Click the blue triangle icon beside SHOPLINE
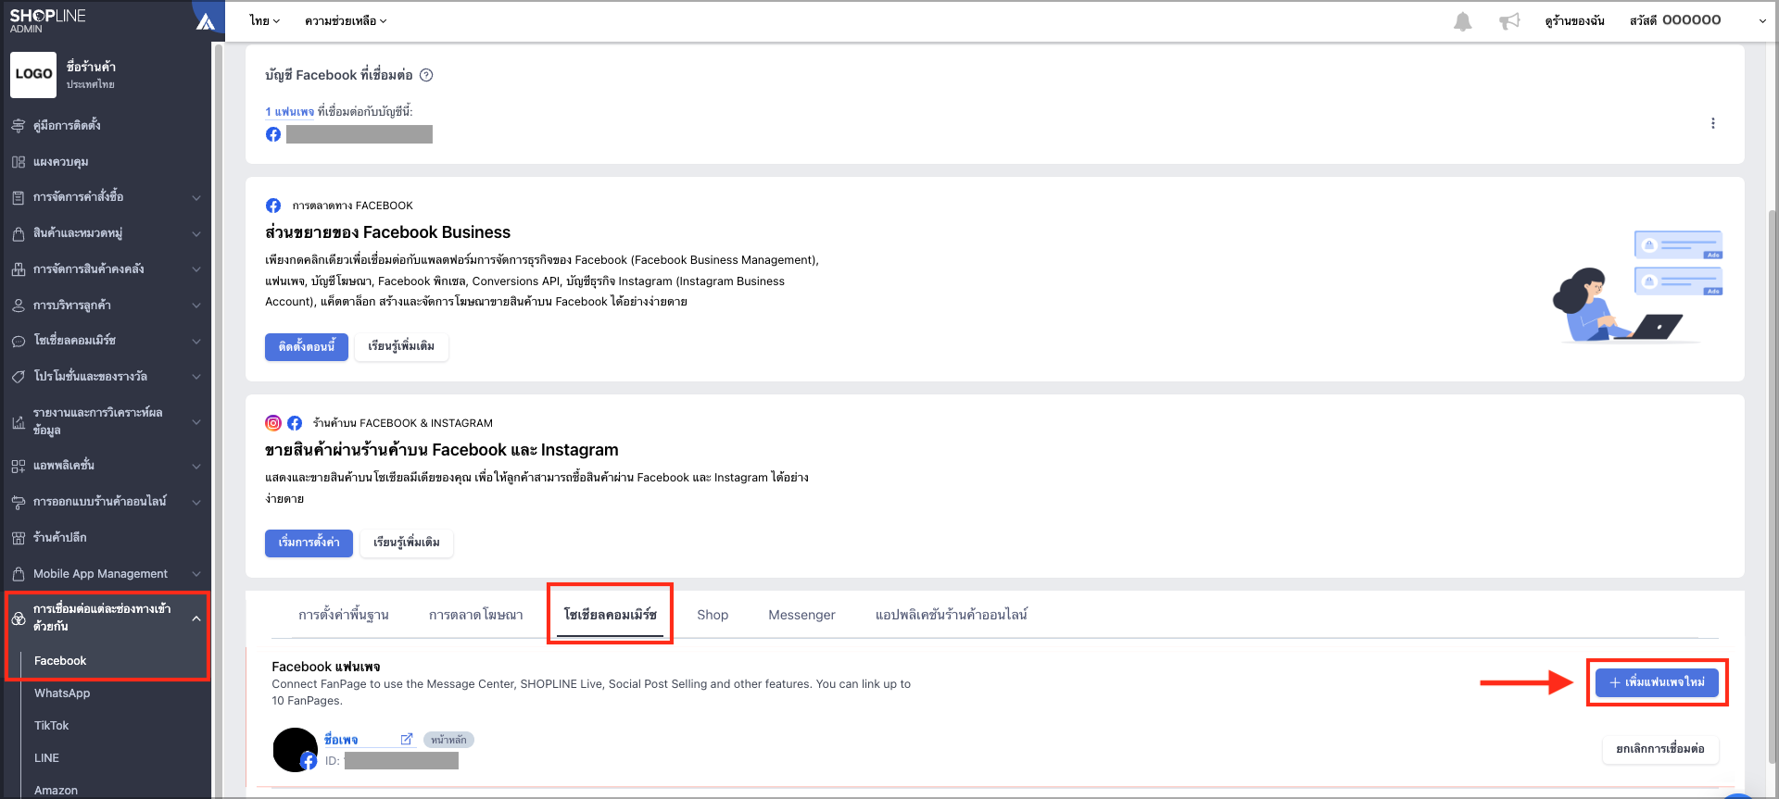The image size is (1779, 799). (x=206, y=21)
